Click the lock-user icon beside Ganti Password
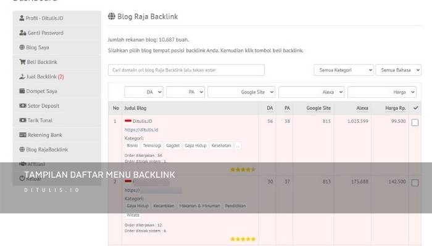This screenshot has height=246, width=432. pos(23,33)
